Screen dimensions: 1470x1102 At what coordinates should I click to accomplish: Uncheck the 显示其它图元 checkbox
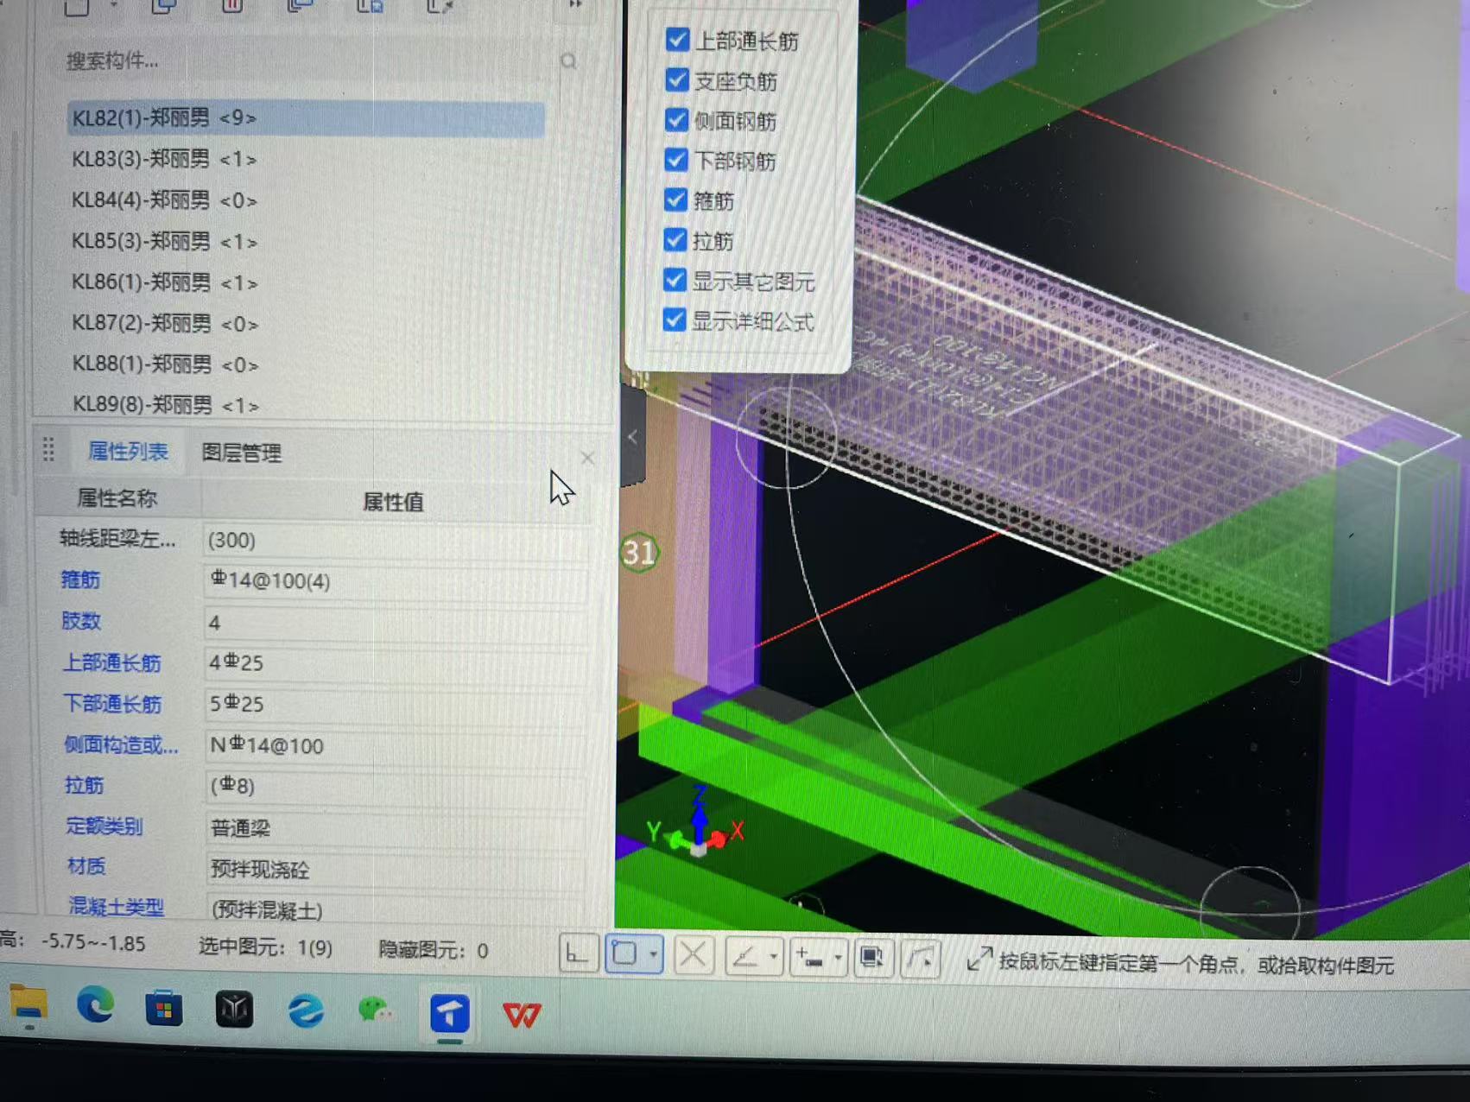(x=675, y=280)
